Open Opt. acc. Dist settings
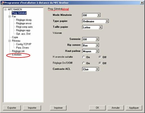The image size is (145, 113). click(x=23, y=34)
